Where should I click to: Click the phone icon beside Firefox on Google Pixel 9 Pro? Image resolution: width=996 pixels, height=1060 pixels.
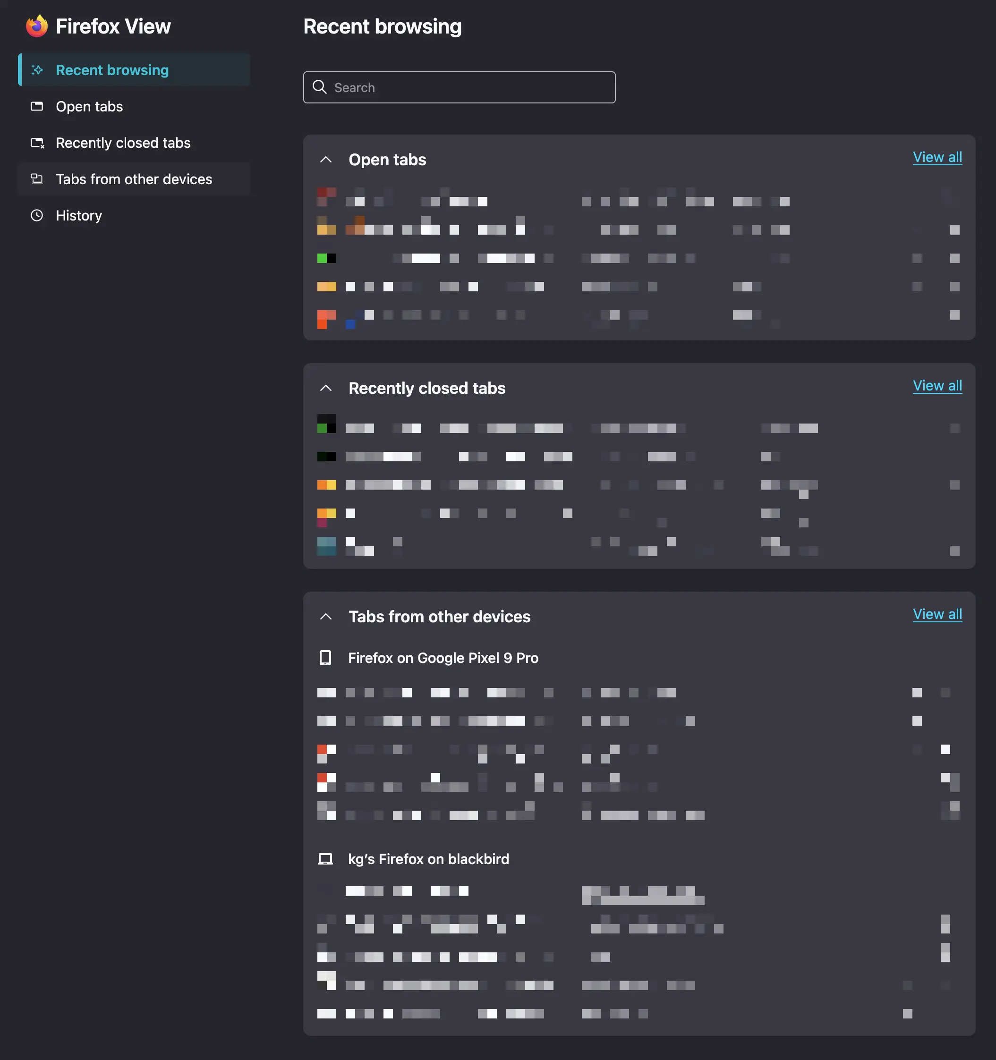coord(326,657)
